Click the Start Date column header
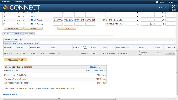The width and height of the screenshot is (178, 100). (x=8, y=48)
